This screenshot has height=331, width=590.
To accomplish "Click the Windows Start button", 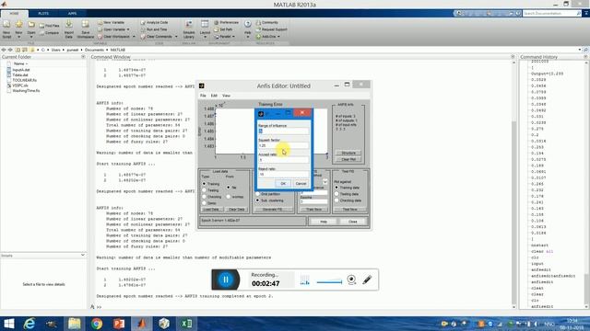I will pos(8,324).
